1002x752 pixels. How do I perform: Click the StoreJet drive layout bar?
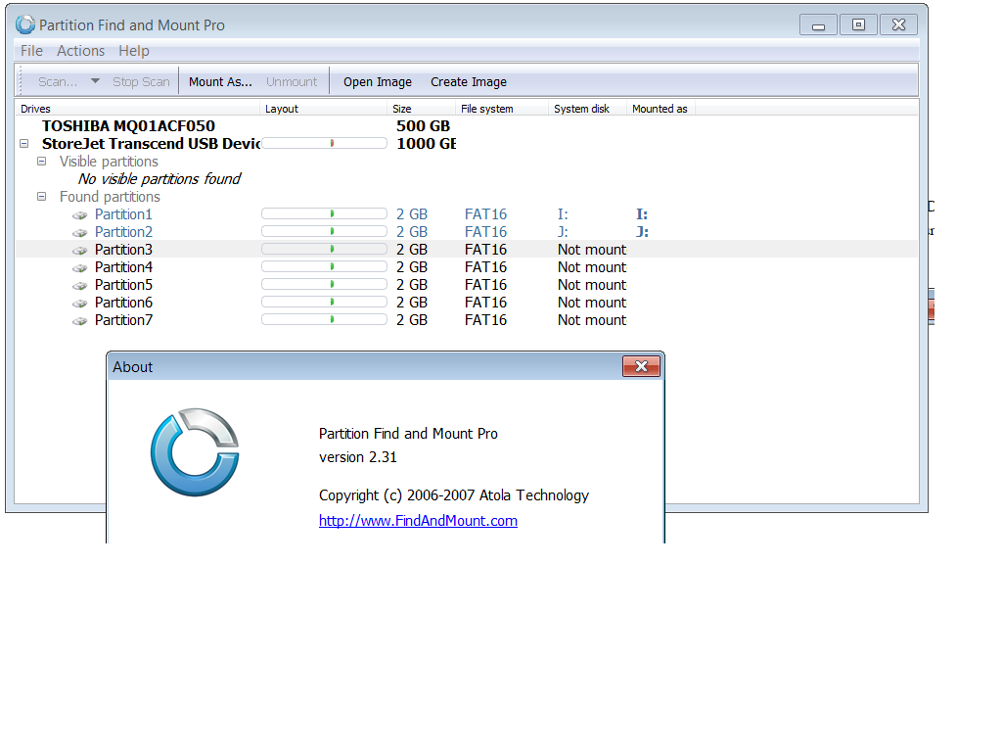(x=324, y=143)
